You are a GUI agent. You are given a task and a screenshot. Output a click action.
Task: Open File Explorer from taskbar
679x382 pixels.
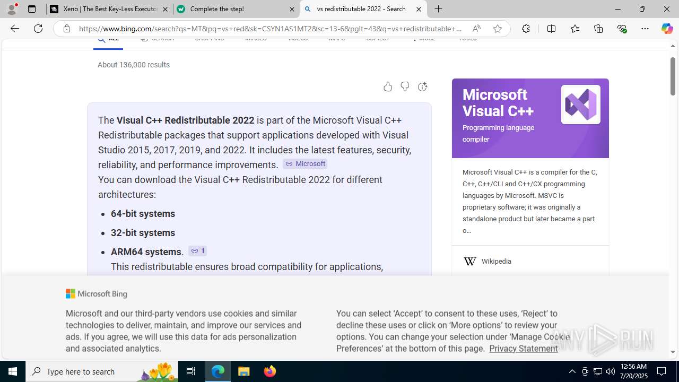click(x=244, y=371)
